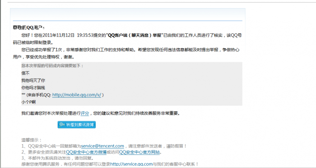Screen dimensions: 316x168
Task: Click the reported line 我他吗灭了你
Action: [33, 81]
